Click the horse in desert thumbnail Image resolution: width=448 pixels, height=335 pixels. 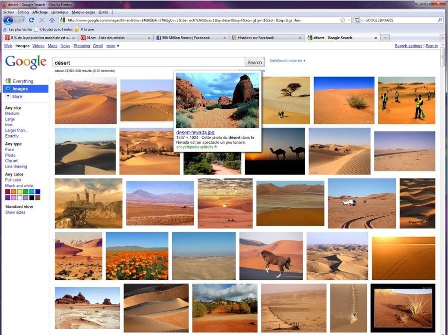coord(270,256)
